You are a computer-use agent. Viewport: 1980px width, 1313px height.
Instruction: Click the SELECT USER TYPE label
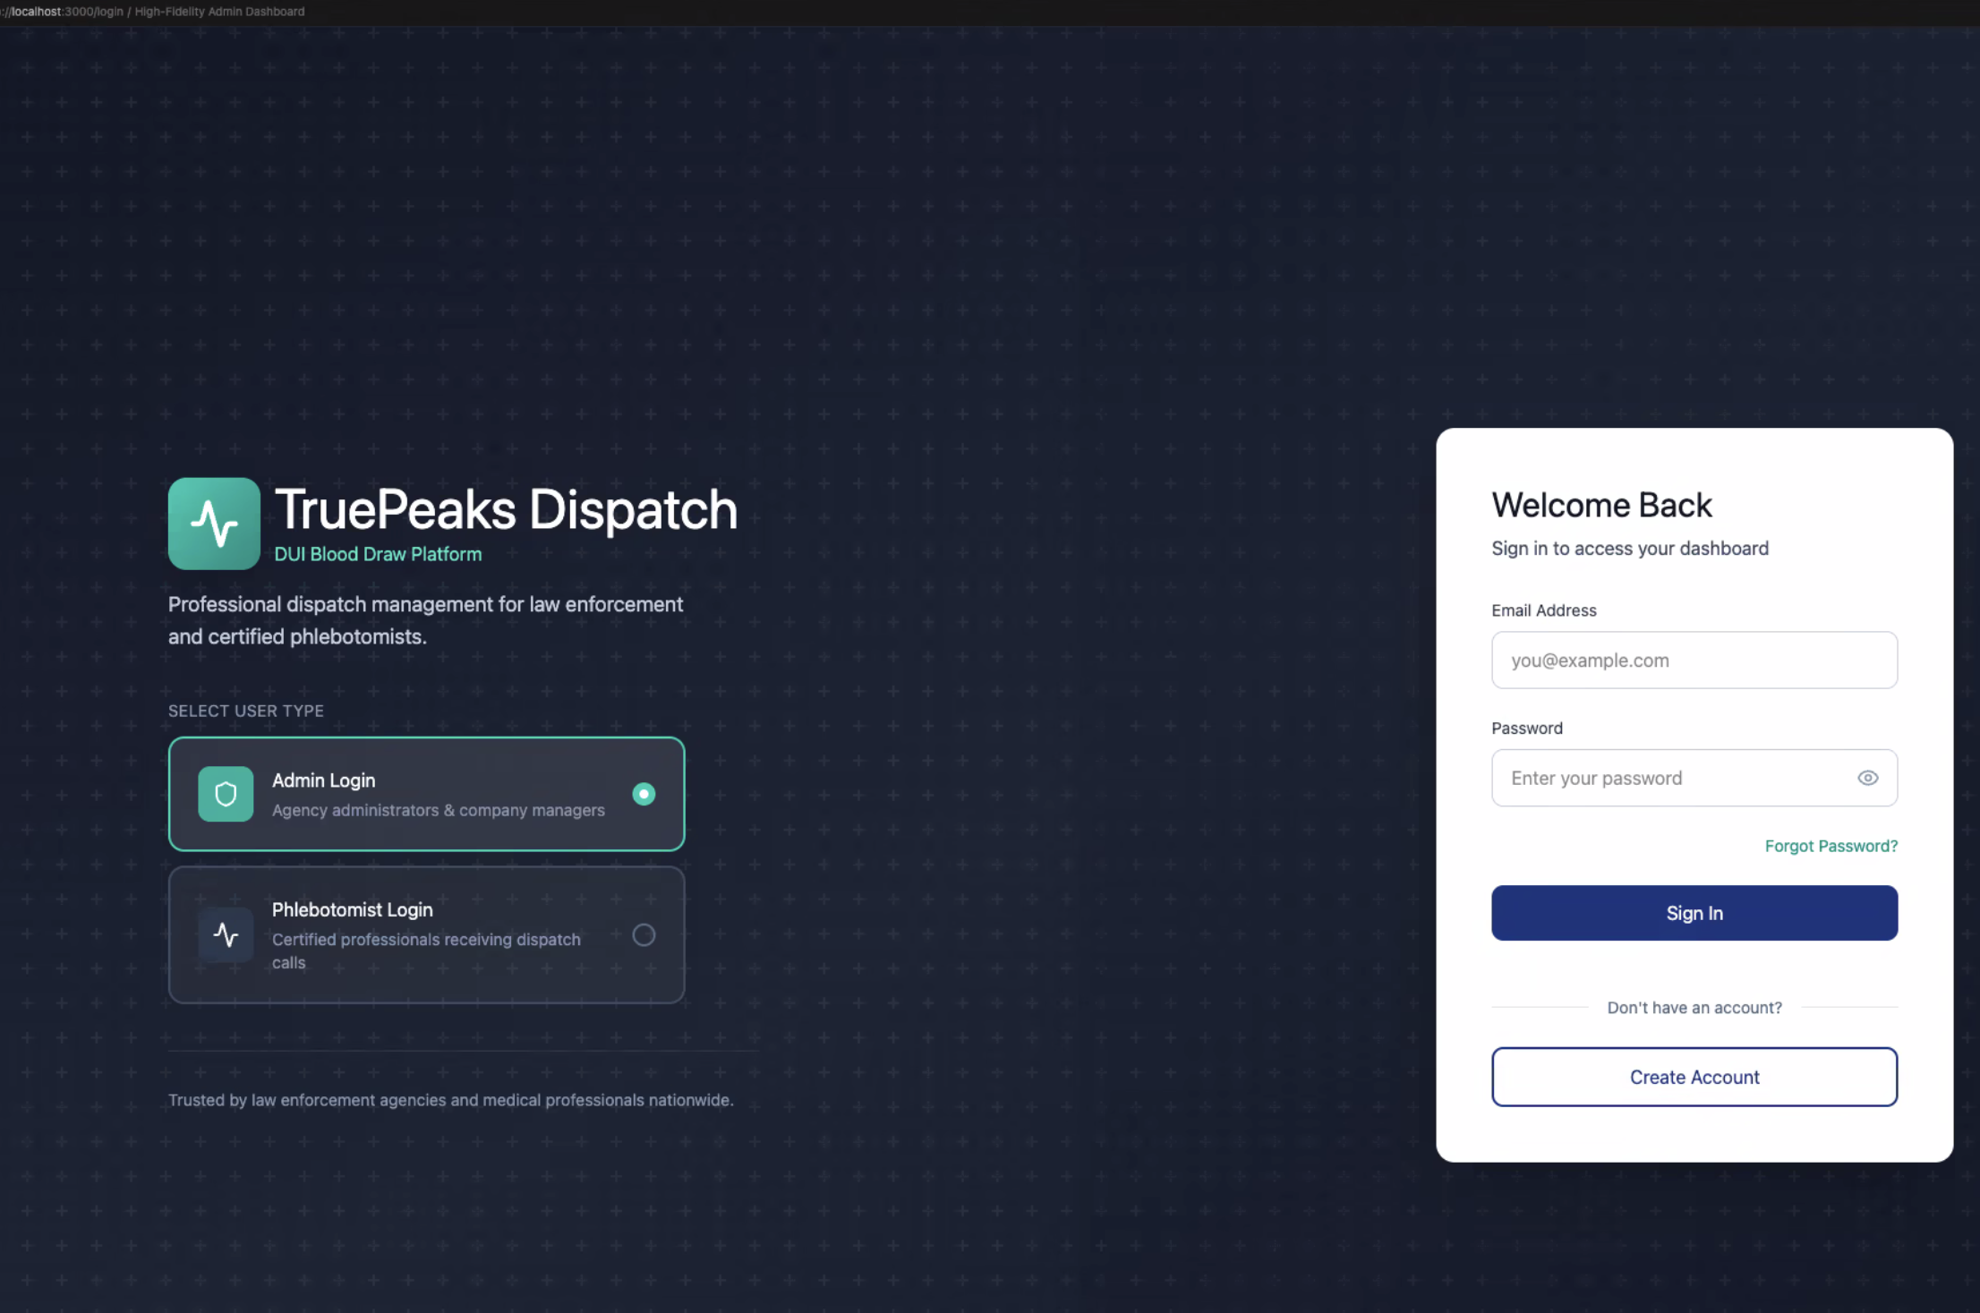(245, 710)
